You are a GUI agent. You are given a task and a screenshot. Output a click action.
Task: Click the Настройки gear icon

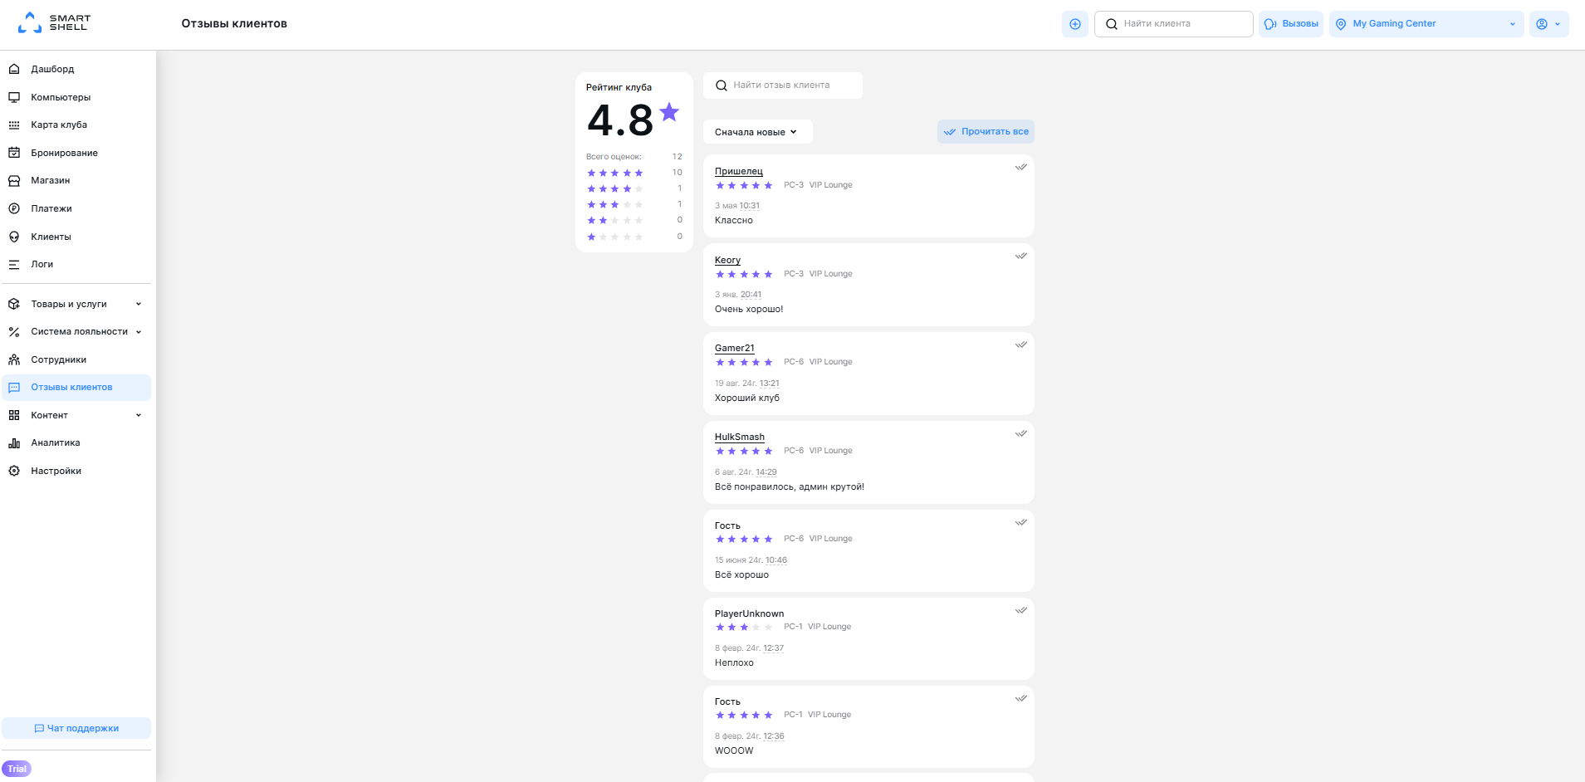point(14,471)
